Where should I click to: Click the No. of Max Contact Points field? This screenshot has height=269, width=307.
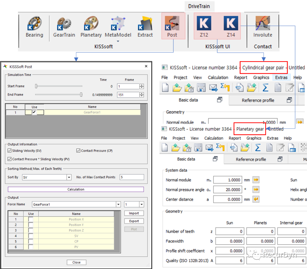point(132,177)
